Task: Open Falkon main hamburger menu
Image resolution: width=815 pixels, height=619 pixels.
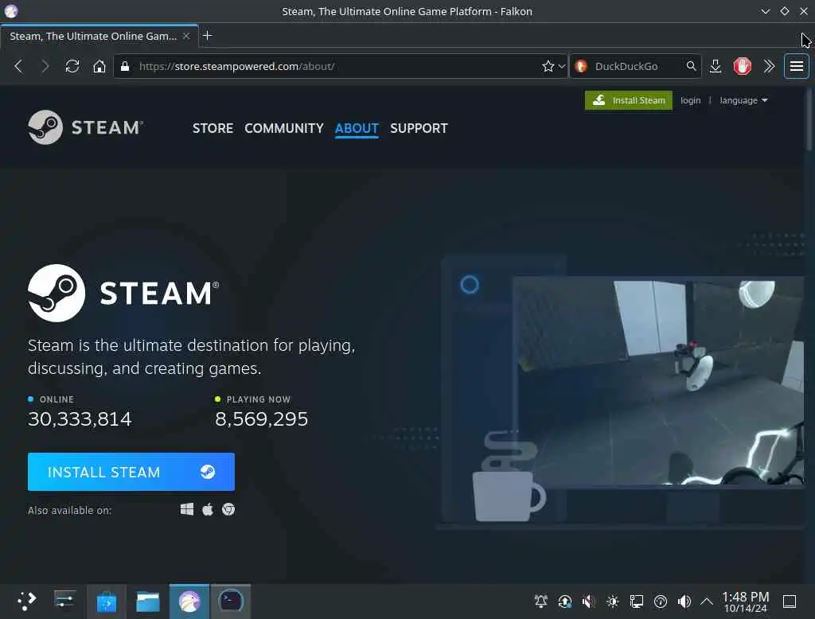Action: [x=796, y=67]
